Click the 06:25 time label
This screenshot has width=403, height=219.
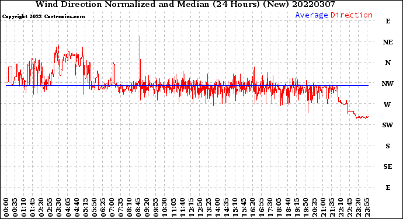coord(103,207)
